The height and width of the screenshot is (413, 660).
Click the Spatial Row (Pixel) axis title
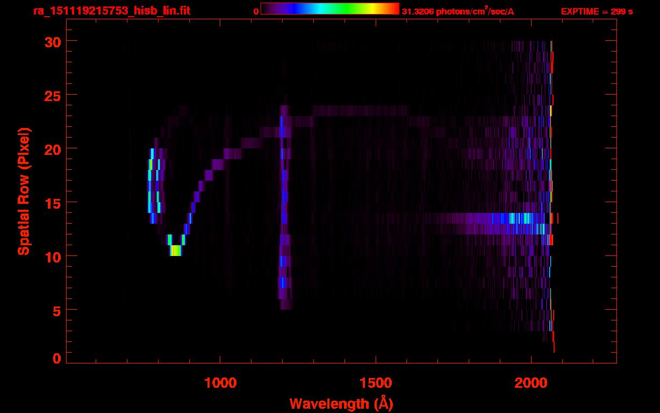pyautogui.click(x=23, y=191)
